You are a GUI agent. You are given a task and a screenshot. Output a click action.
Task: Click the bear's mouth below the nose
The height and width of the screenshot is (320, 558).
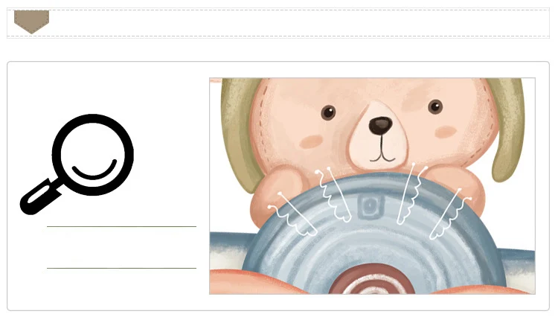pos(382,155)
